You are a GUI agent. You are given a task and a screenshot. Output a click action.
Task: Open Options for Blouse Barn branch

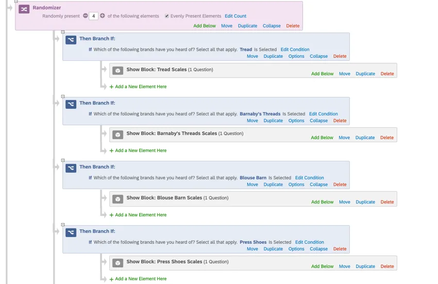pyautogui.click(x=296, y=185)
